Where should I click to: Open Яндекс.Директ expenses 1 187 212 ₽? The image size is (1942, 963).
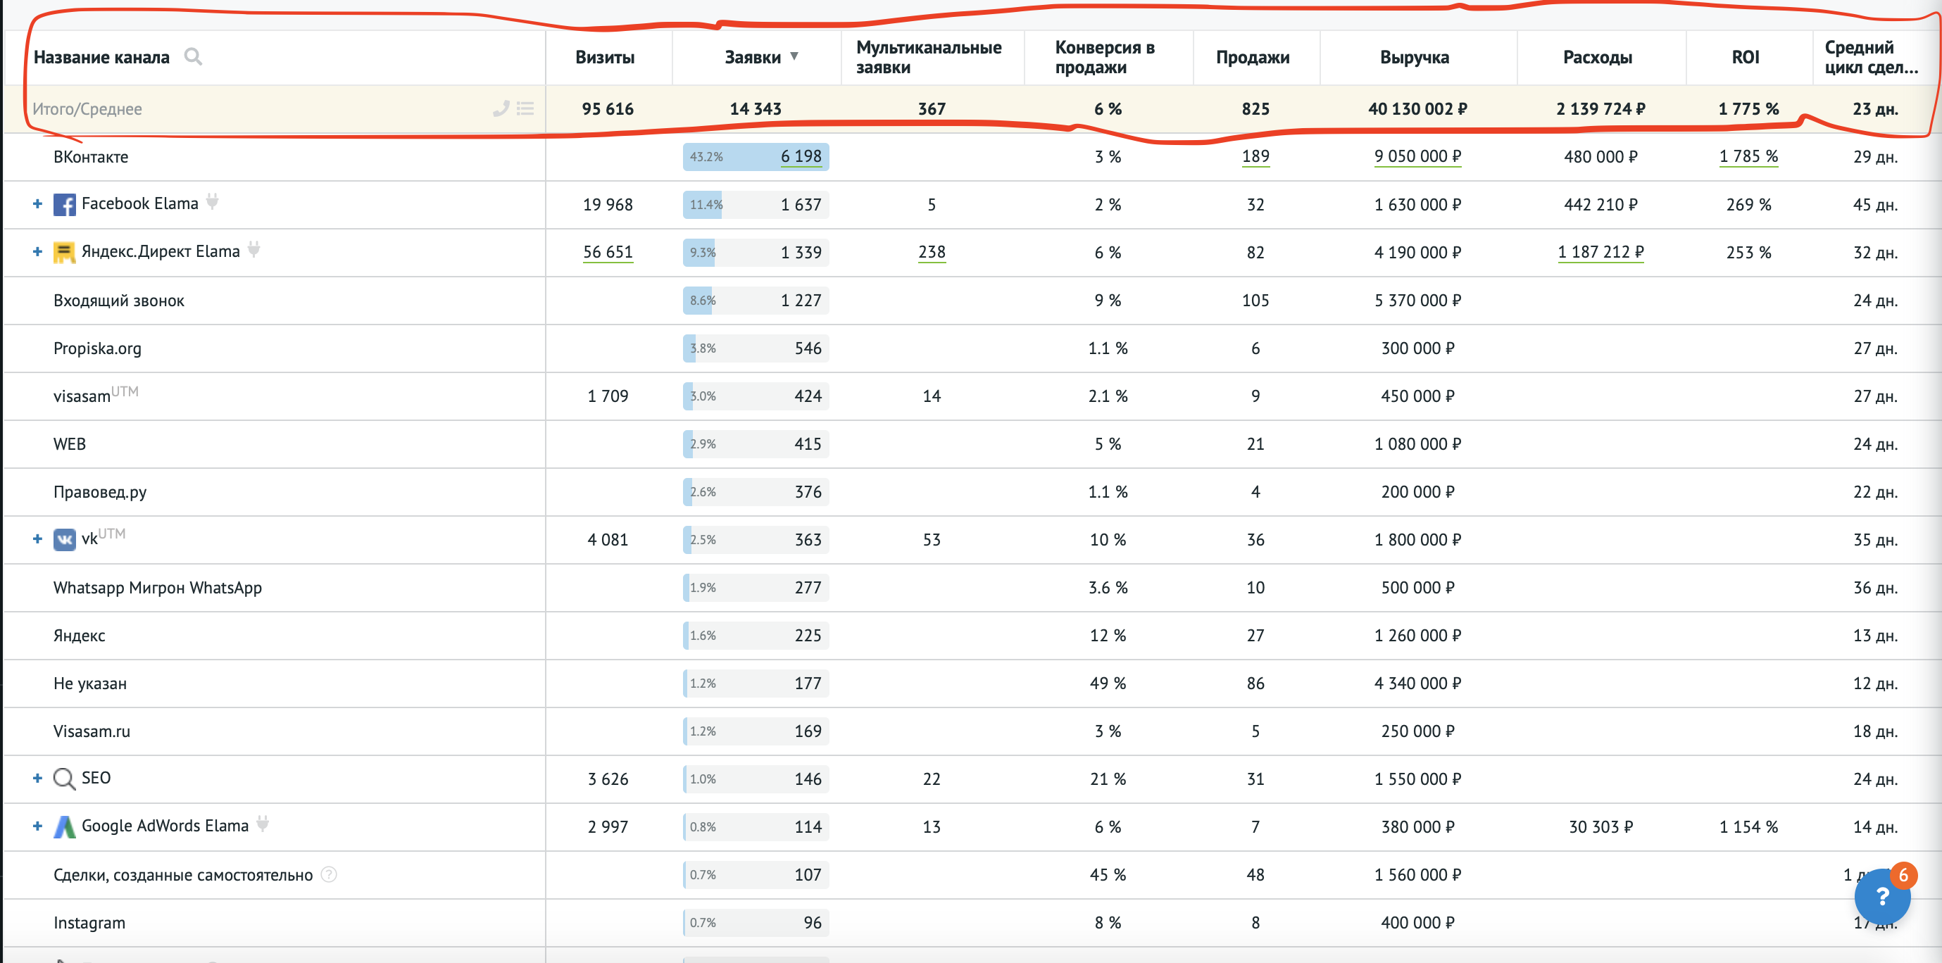(x=1600, y=252)
